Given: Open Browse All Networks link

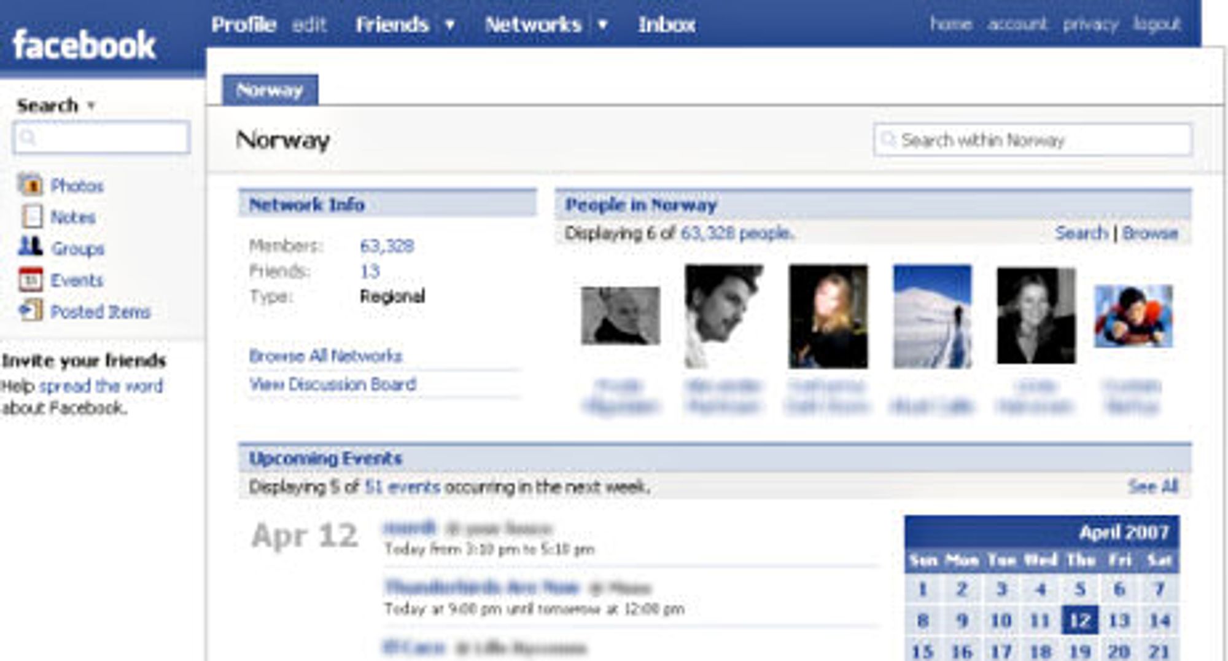Looking at the screenshot, I should 325,356.
